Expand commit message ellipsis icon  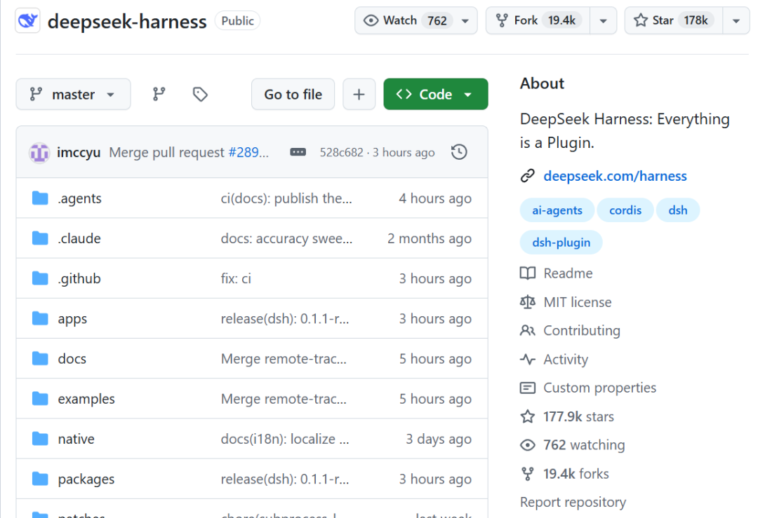(298, 152)
